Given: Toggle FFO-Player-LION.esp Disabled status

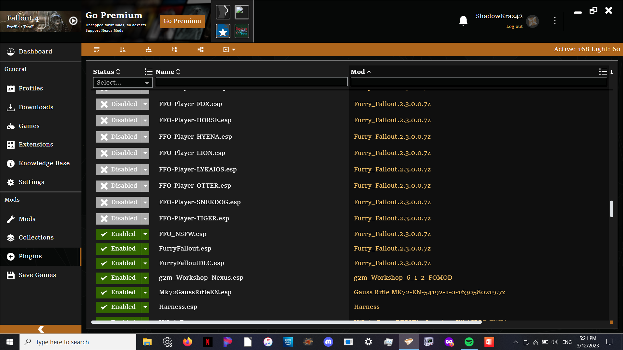Looking at the screenshot, I should (x=118, y=153).
